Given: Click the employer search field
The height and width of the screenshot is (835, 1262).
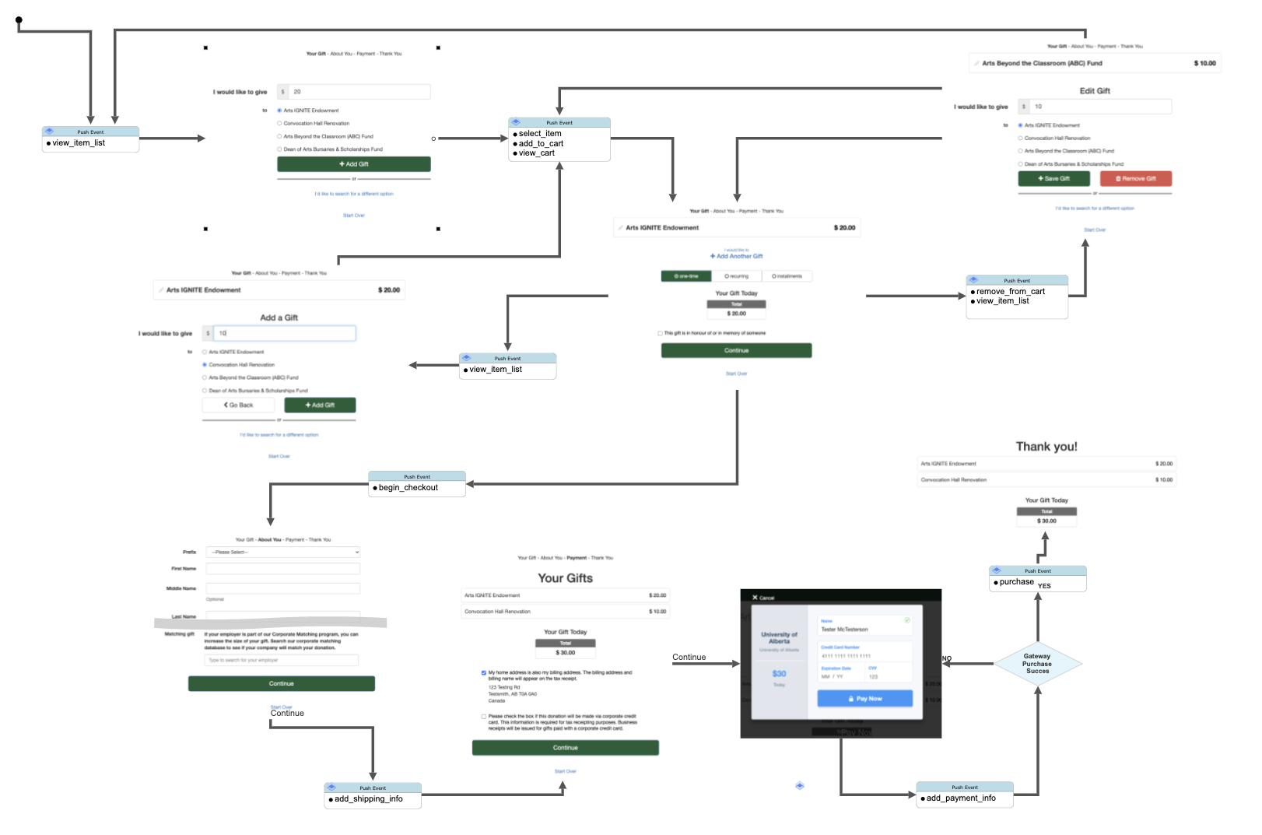Looking at the screenshot, I should (282, 660).
